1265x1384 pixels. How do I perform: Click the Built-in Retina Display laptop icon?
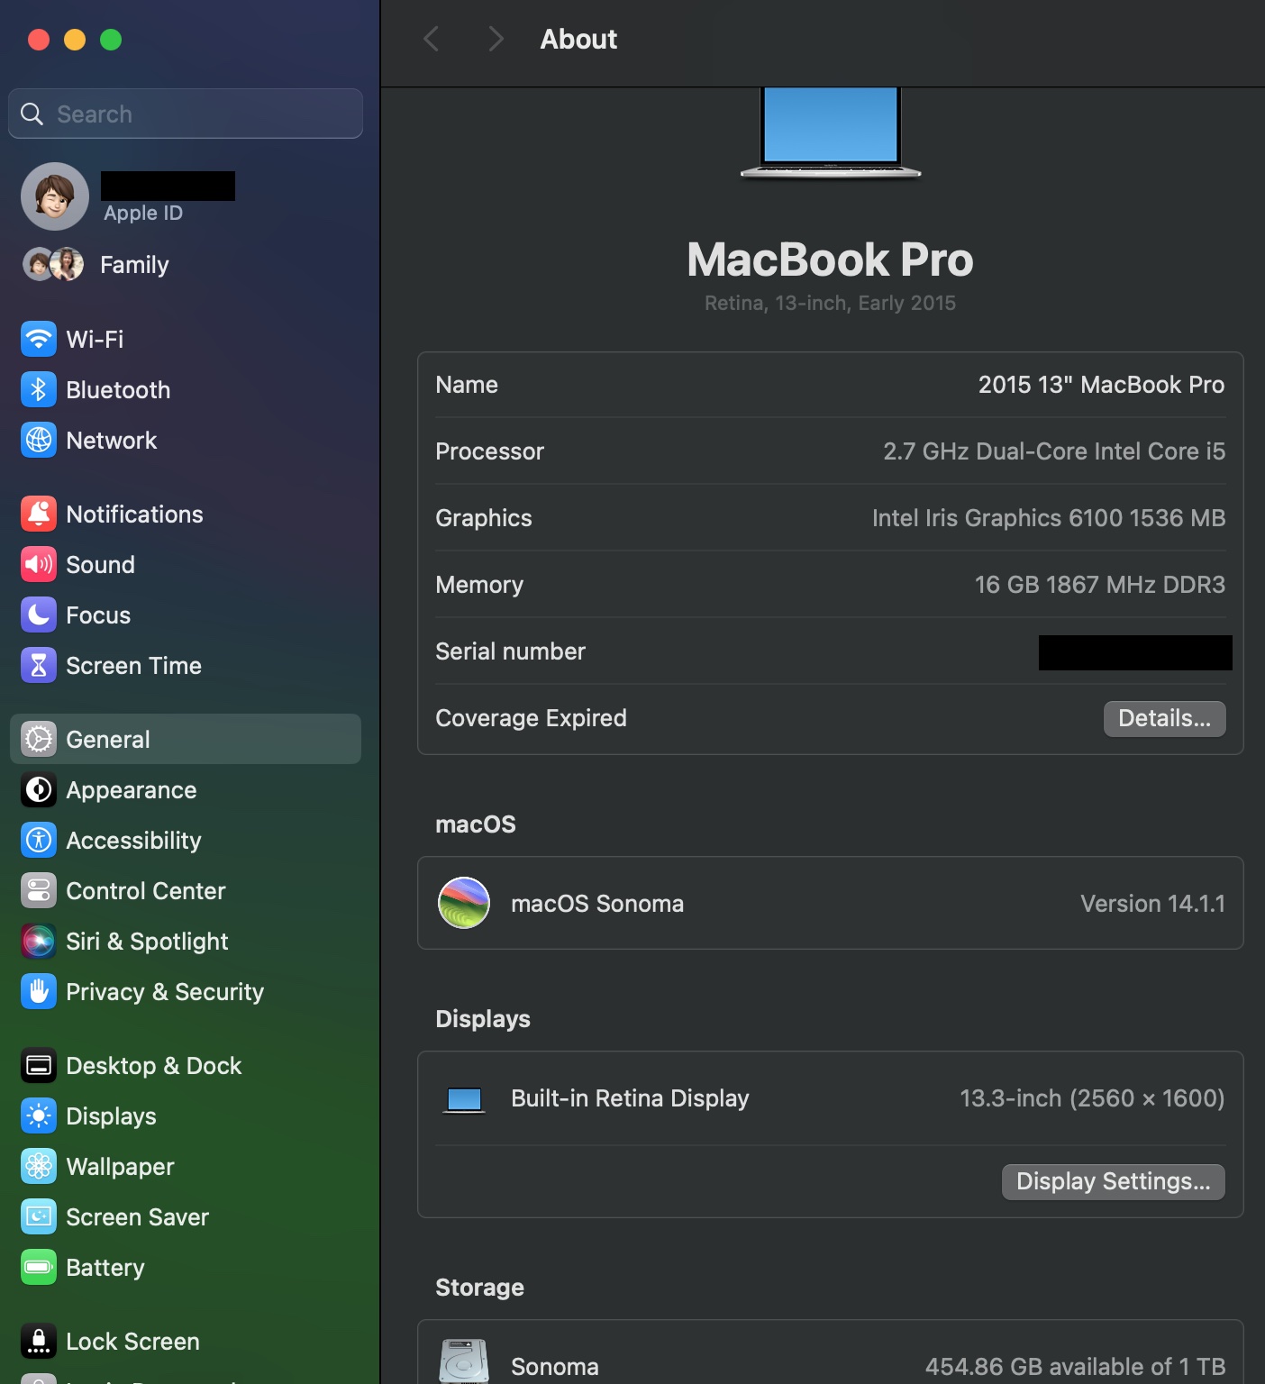[x=465, y=1099]
